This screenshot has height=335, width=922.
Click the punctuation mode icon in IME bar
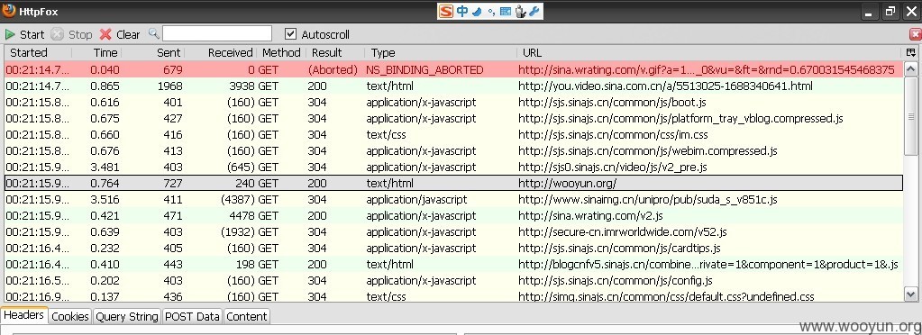(491, 12)
